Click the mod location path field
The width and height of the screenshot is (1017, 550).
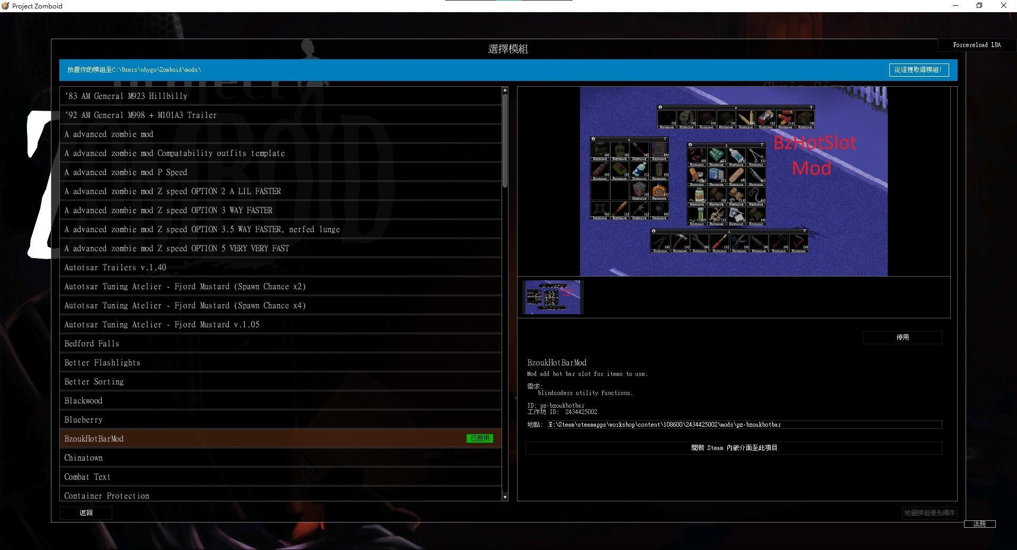point(745,425)
